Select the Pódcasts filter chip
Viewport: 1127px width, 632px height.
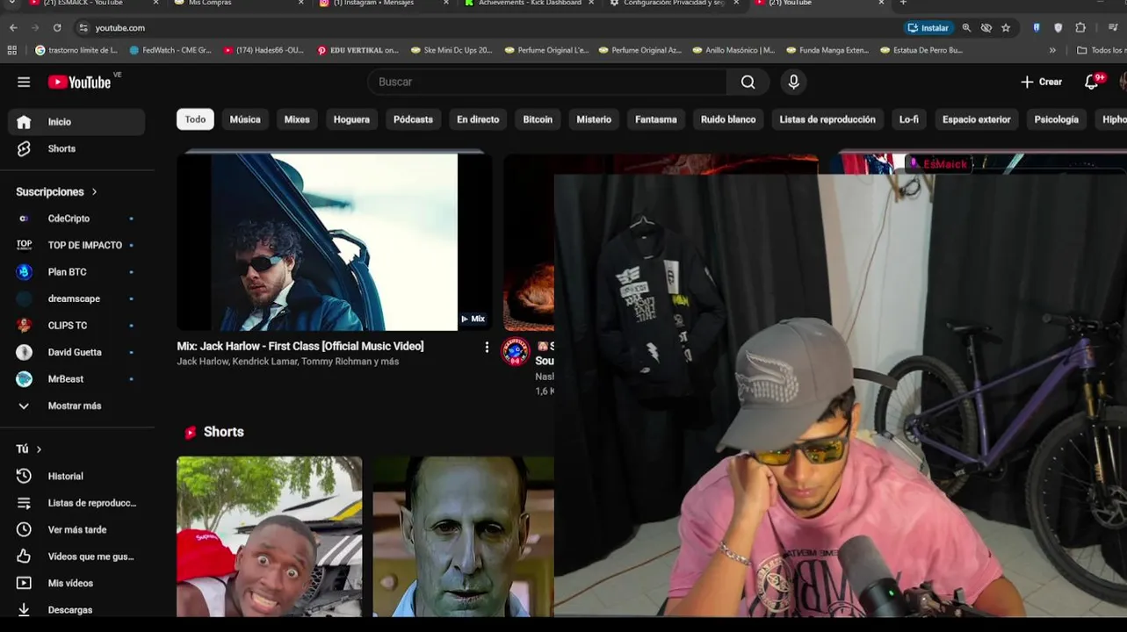413,119
